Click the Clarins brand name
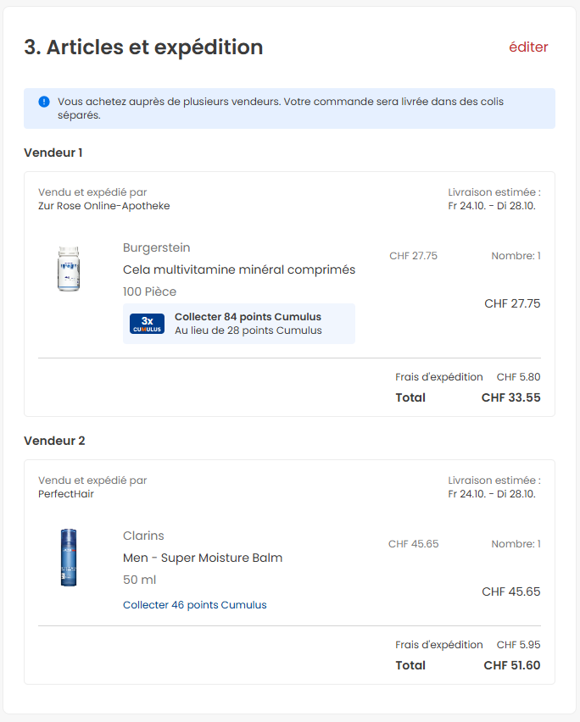Image resolution: width=580 pixels, height=722 pixels. [143, 536]
